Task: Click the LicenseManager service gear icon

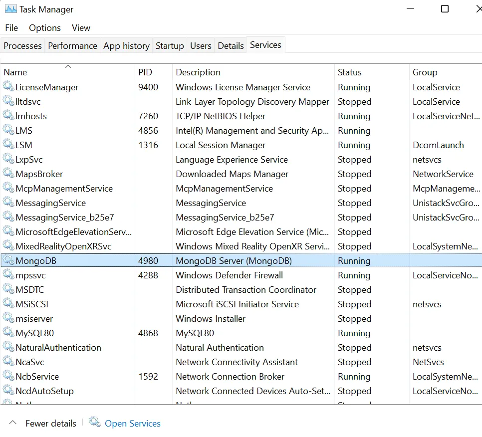Action: click(8, 87)
